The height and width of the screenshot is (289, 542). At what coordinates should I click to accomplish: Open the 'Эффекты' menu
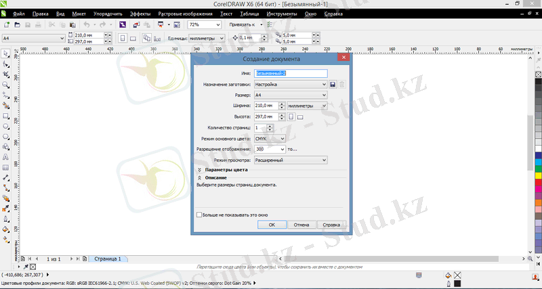coord(140,14)
